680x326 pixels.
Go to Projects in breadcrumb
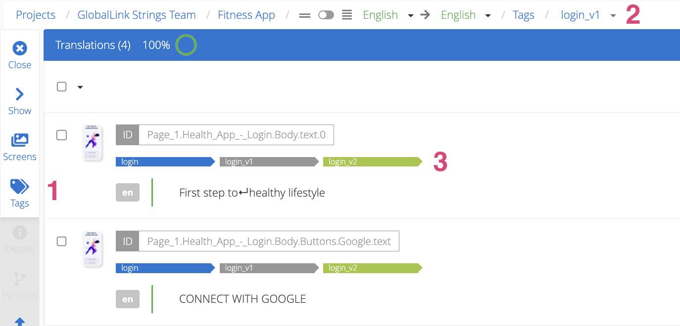36,15
